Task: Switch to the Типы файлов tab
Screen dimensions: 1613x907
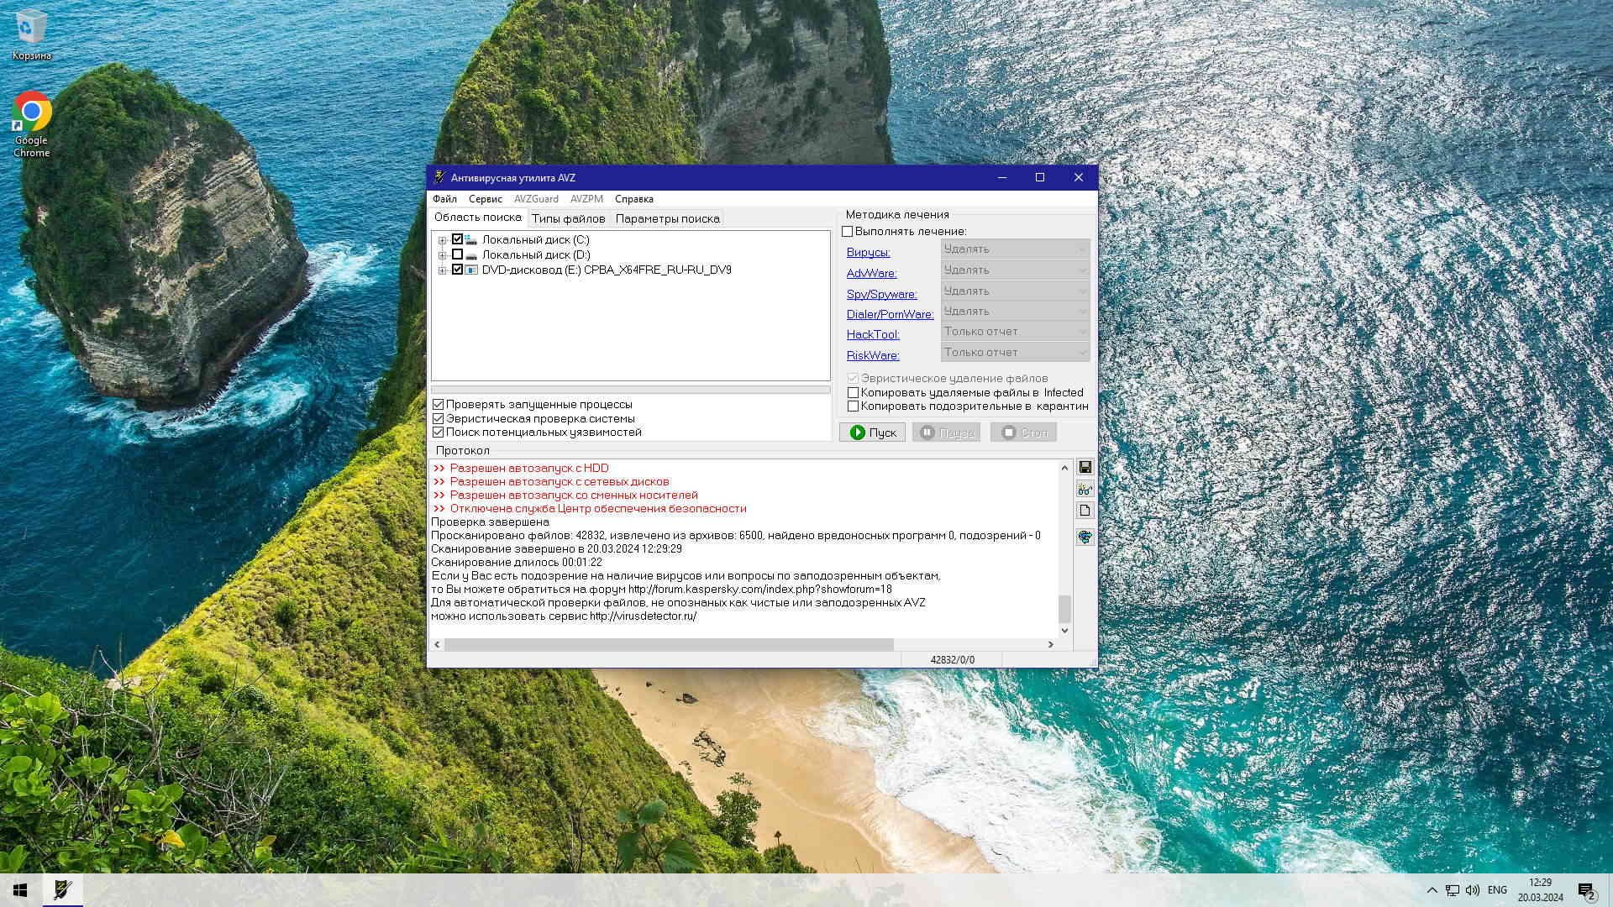Action: pyautogui.click(x=568, y=218)
